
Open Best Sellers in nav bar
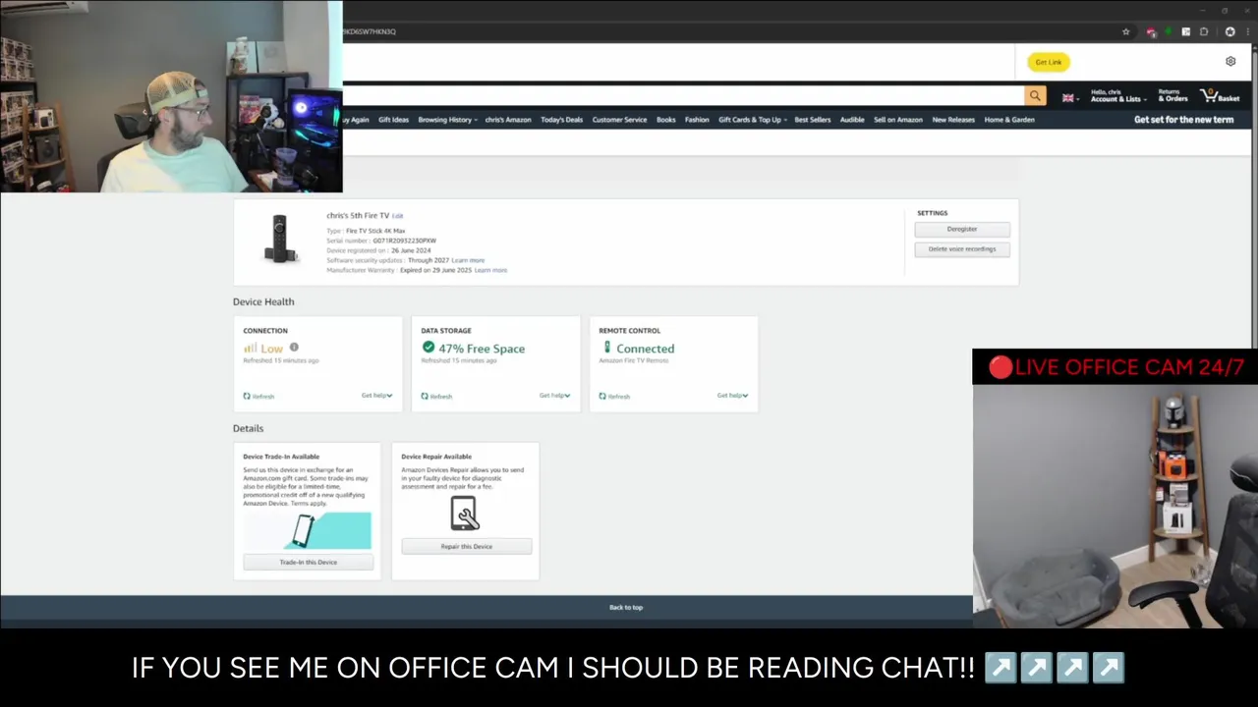(x=813, y=120)
